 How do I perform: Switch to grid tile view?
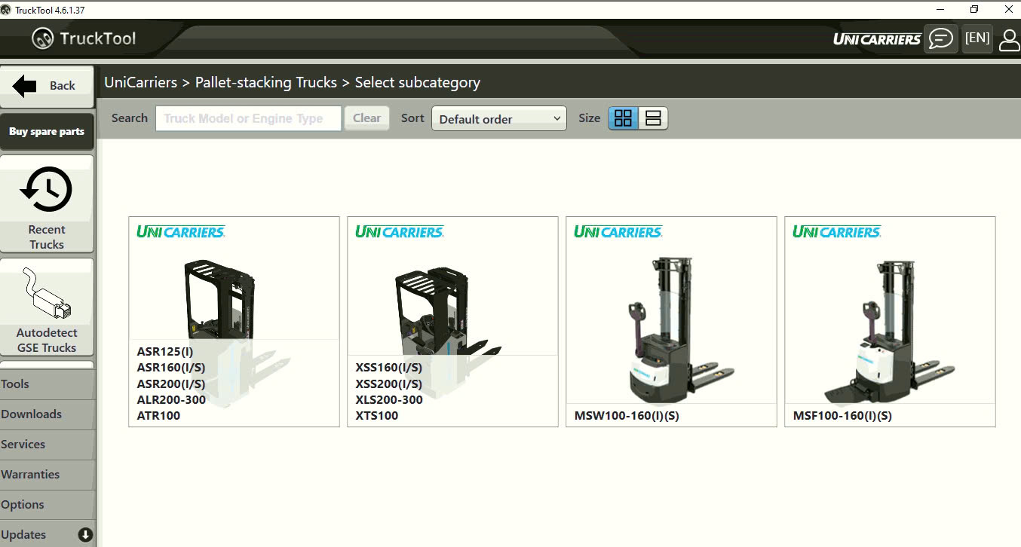coord(624,118)
